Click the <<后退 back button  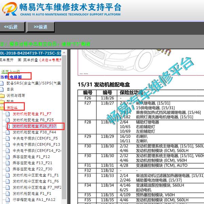(x=12, y=27)
